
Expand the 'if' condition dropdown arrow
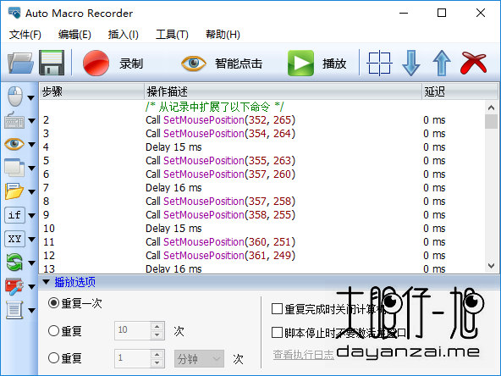31,215
